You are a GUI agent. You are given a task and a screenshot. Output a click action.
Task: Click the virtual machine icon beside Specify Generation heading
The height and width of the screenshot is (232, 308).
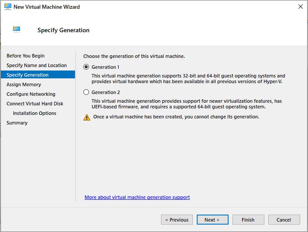17,30
